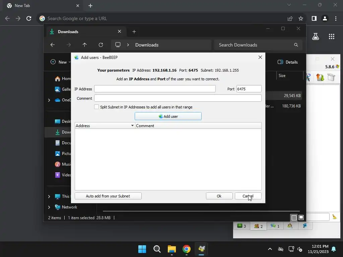Reload the Chrome page
This screenshot has width=343, height=257.
click(29, 19)
